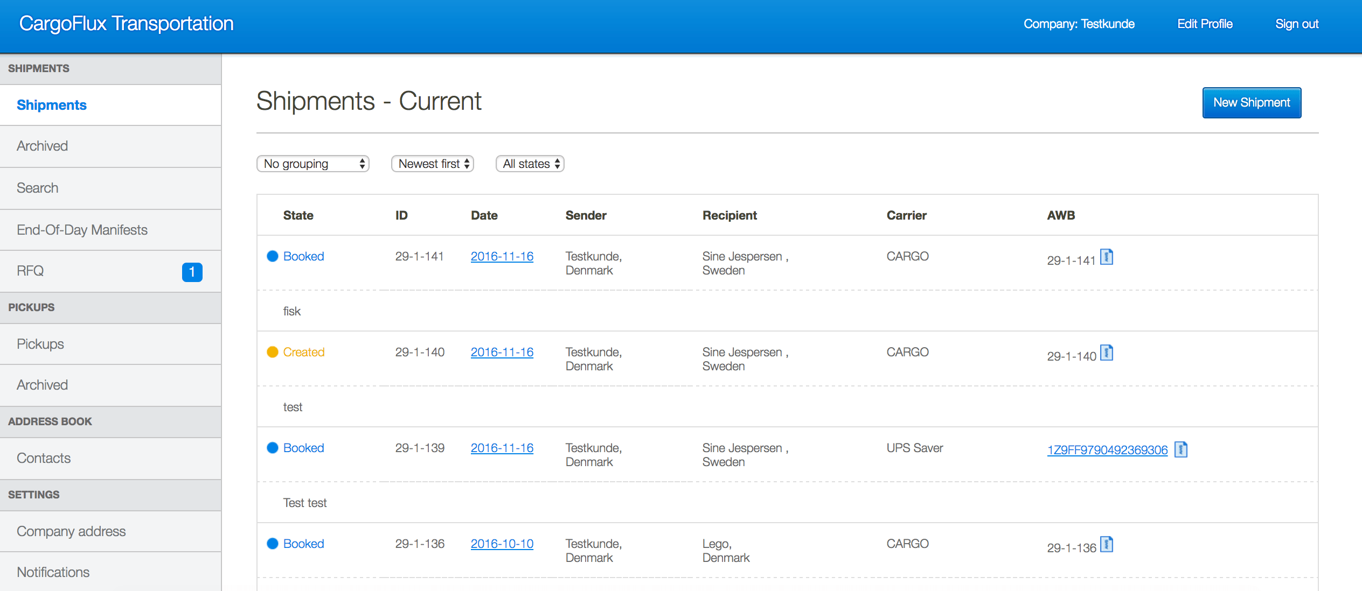Click the RFQ notification badge

coord(192,272)
